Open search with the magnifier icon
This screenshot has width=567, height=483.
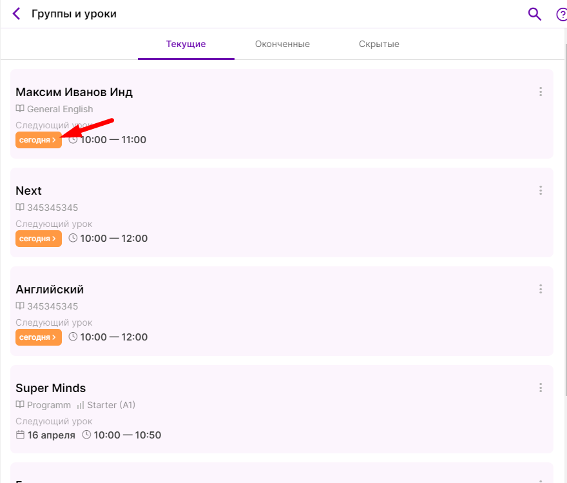click(534, 14)
